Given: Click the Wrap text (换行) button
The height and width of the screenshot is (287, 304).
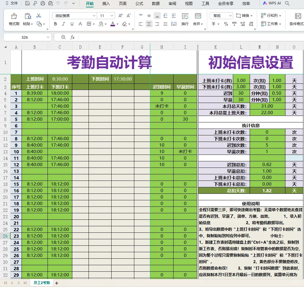Looking at the screenshot, I should click(x=185, y=19).
